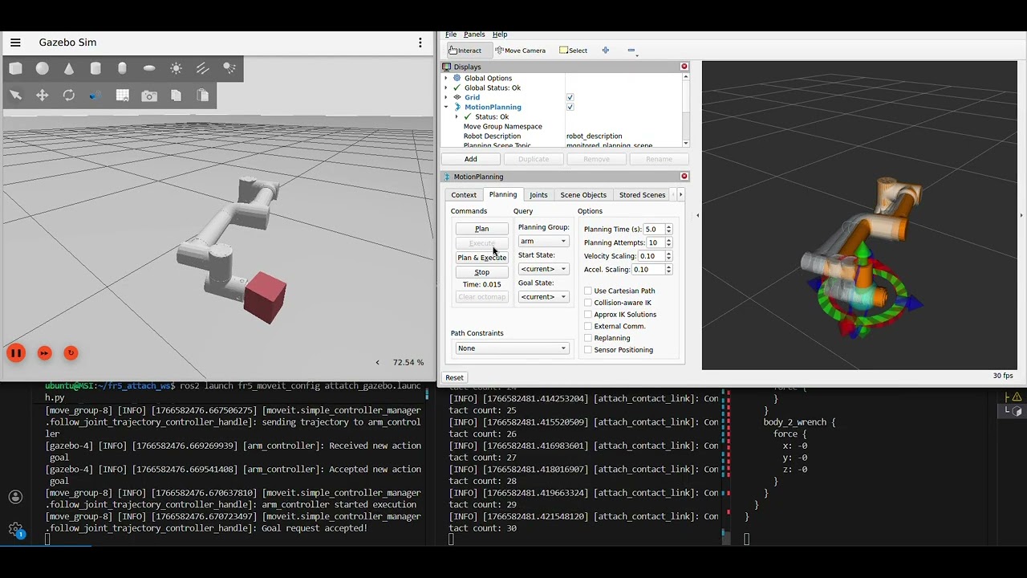Reset the Gazebo simulation
1027x578 pixels.
click(71, 353)
